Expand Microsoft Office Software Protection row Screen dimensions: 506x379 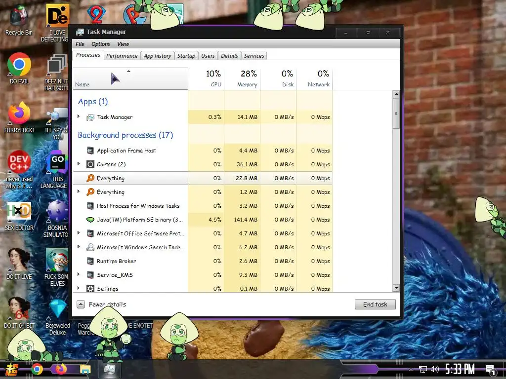pos(79,233)
